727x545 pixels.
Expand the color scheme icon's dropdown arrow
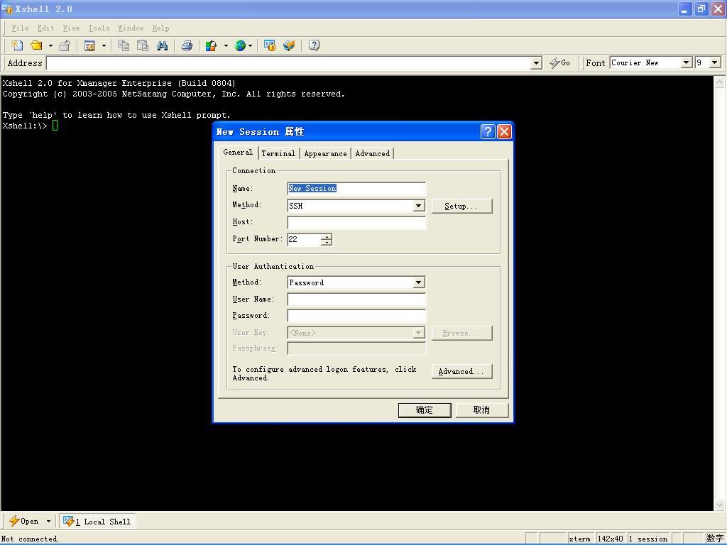[226, 45]
